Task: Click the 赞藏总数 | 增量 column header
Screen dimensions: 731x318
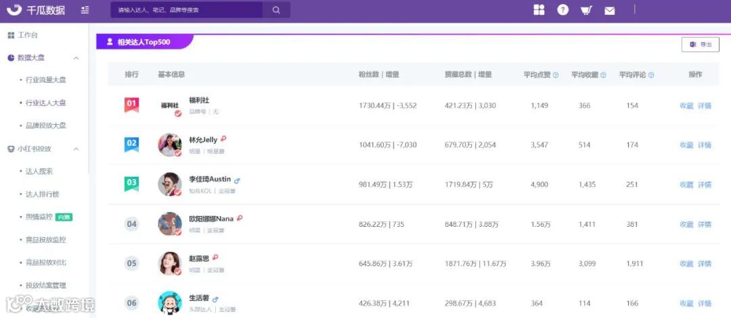Action: 468,75
